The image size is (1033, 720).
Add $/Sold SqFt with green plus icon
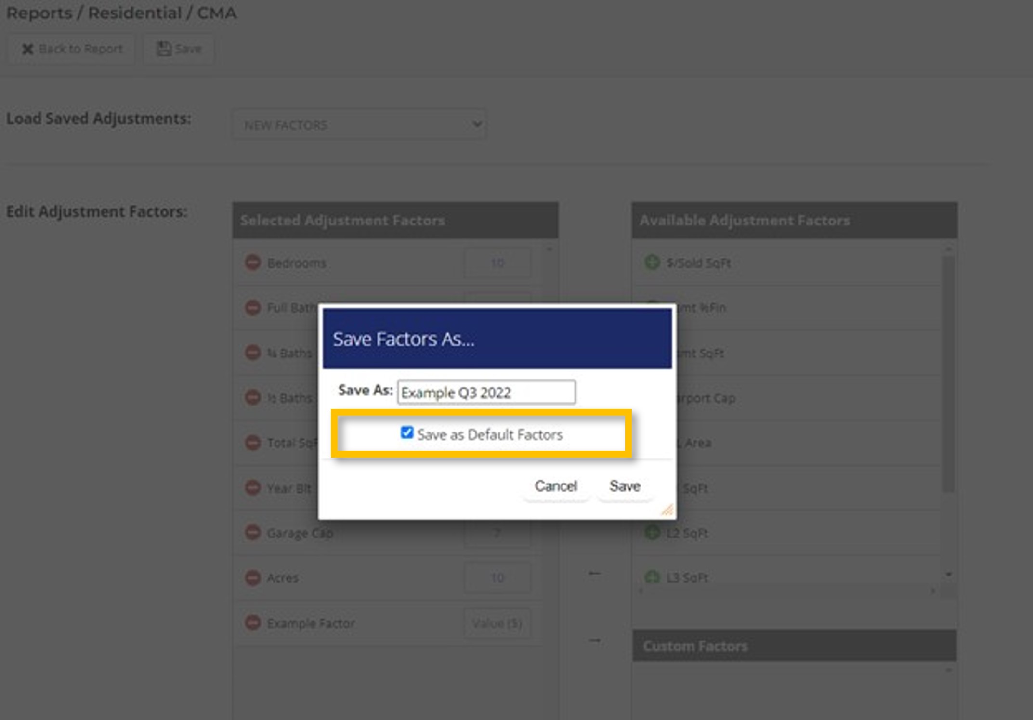click(652, 263)
